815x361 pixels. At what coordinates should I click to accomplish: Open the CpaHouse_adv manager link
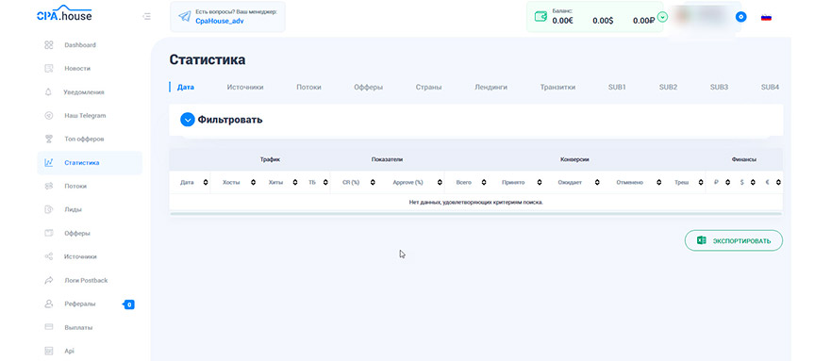(220, 22)
